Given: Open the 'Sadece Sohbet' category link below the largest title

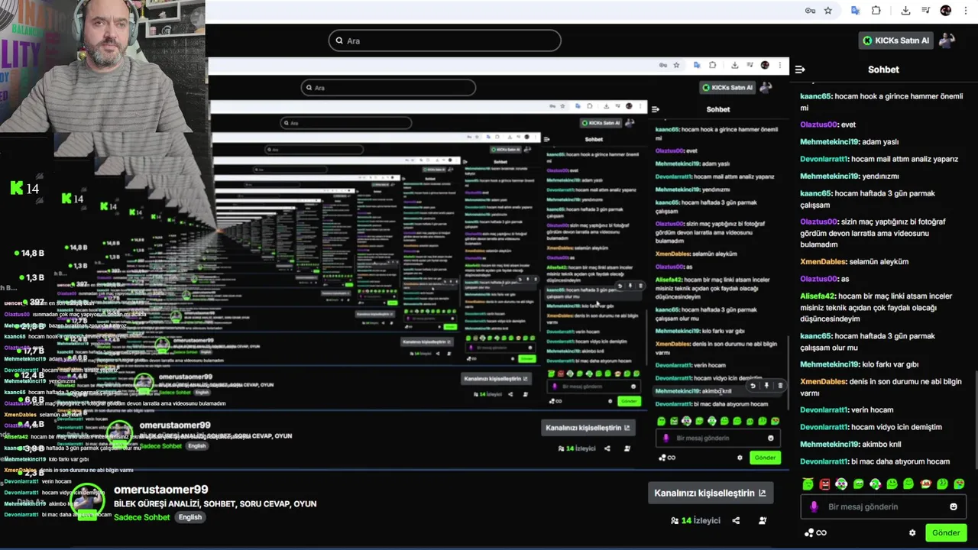Looking at the screenshot, I should [141, 517].
